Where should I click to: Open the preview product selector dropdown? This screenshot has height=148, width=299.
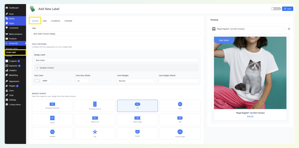pos(248,29)
